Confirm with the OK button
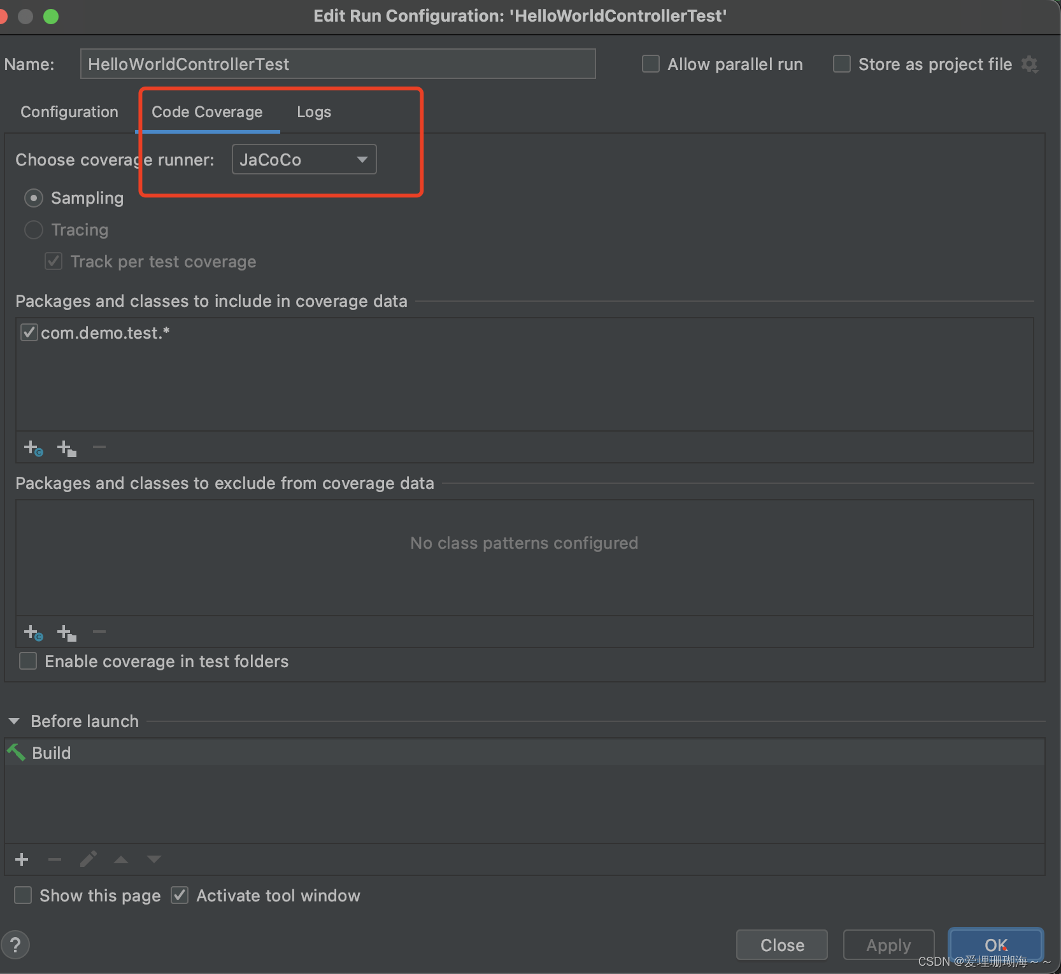1061x974 pixels. coord(996,945)
